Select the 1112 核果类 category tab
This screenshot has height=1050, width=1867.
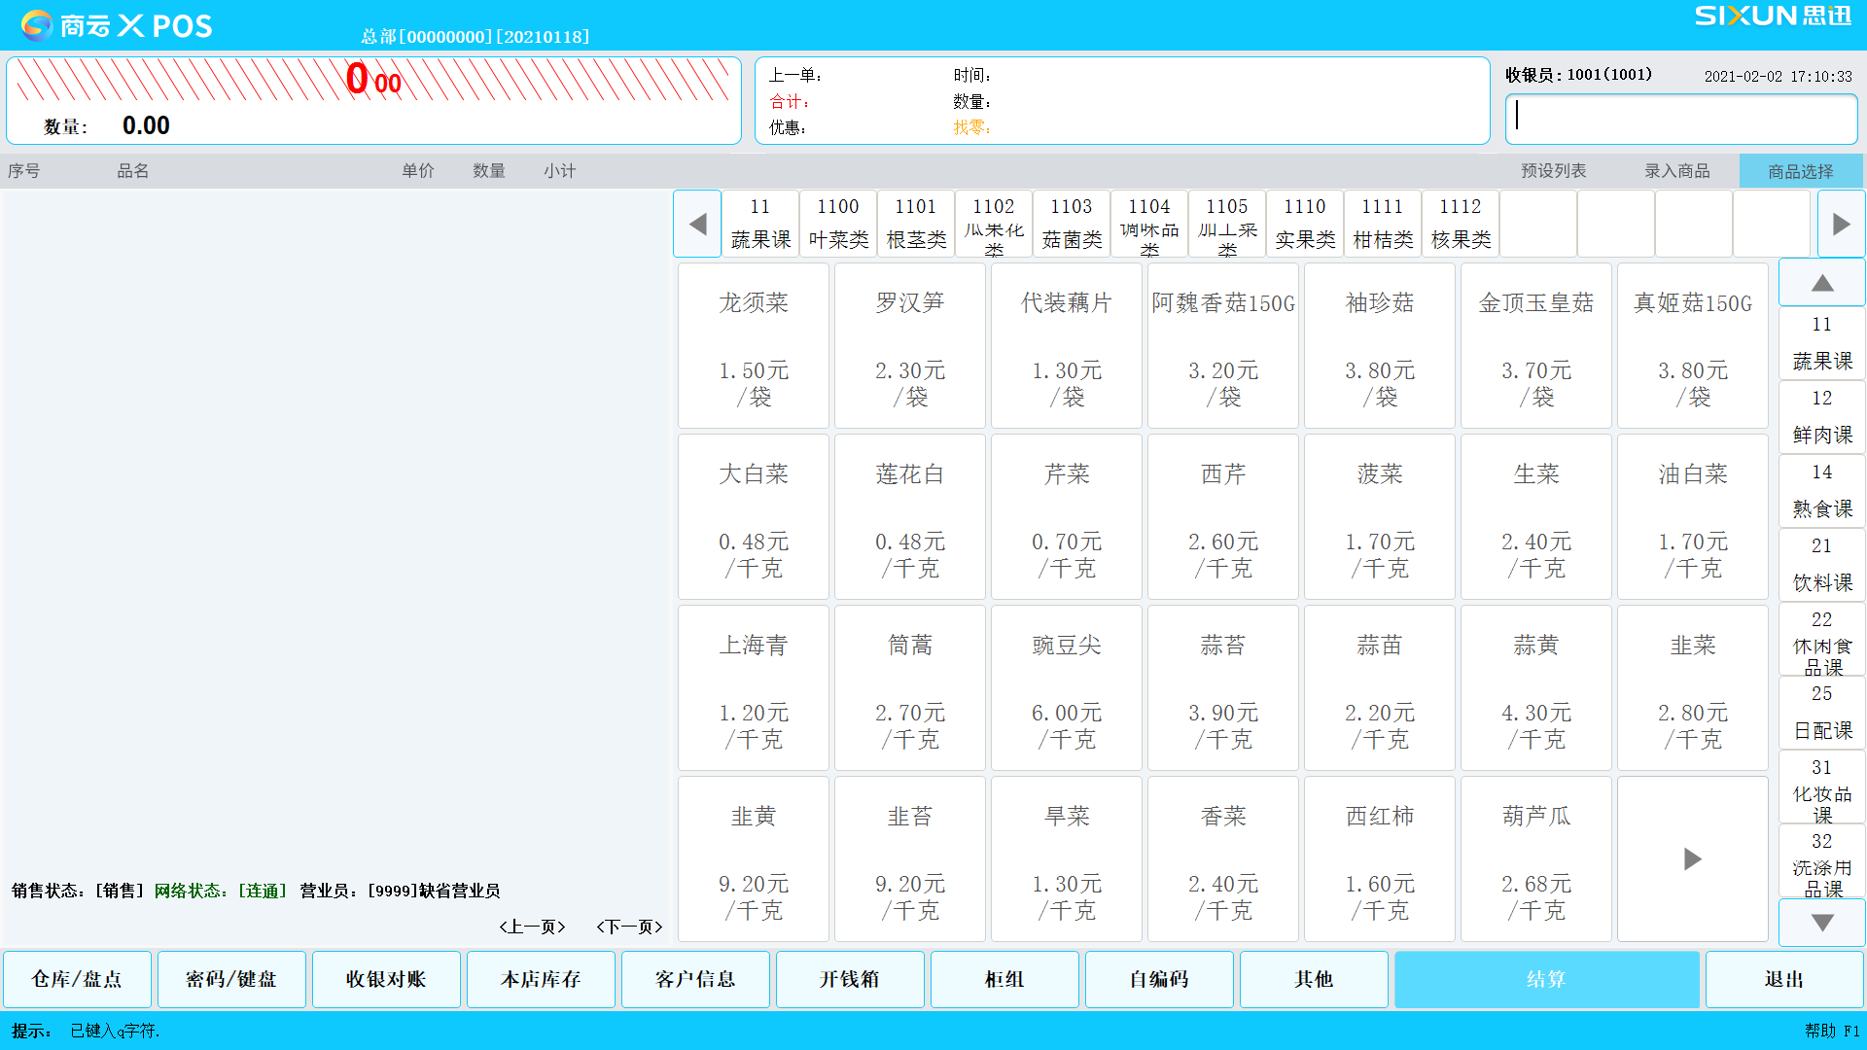coord(1461,224)
